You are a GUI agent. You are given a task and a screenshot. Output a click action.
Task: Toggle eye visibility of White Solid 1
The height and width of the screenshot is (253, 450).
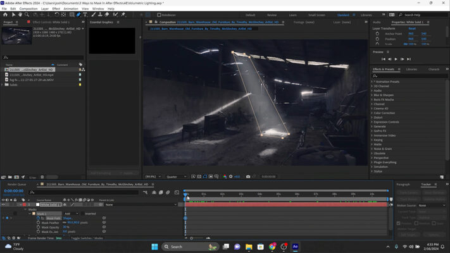point(3,204)
